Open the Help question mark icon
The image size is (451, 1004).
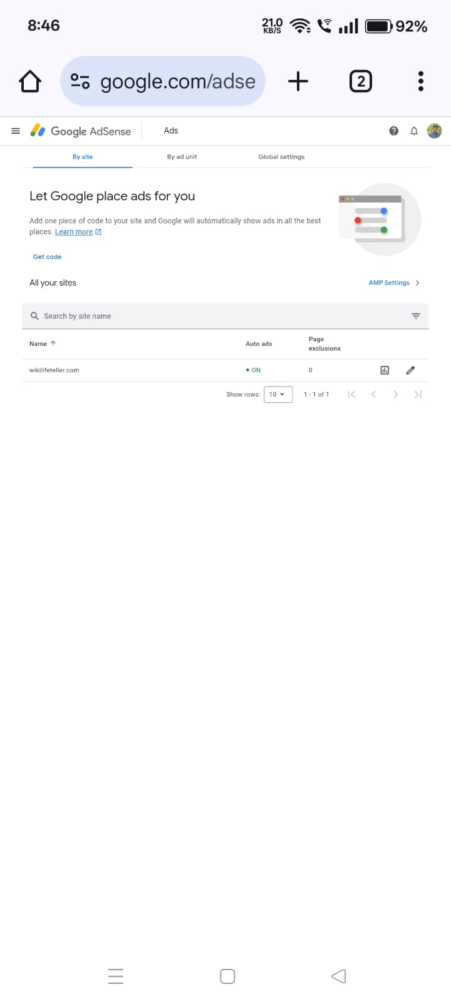tap(393, 131)
